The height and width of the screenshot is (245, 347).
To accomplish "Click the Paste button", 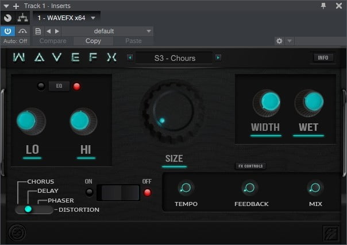I will click(x=133, y=41).
